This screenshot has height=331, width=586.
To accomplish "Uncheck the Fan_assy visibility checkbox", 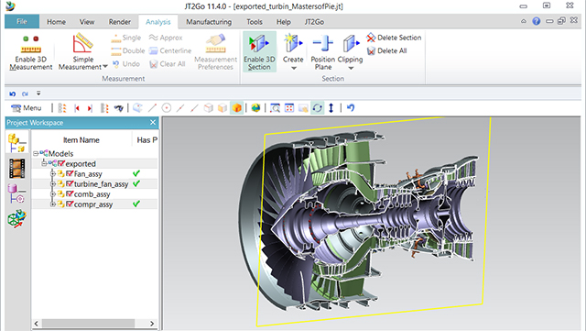I will 70,173.
